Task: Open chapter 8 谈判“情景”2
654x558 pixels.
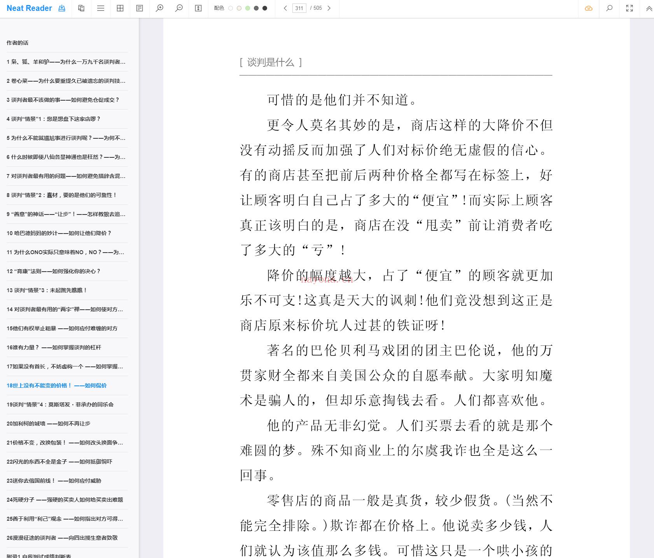Action: coord(61,195)
